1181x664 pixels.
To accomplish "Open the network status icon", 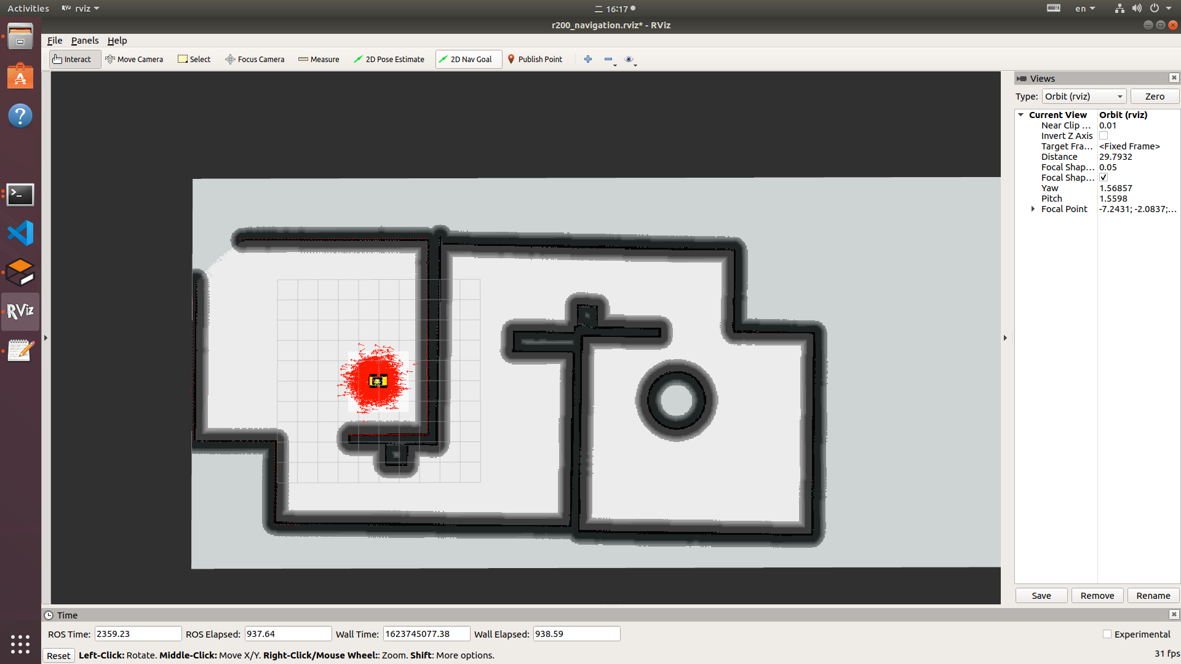I will pyautogui.click(x=1119, y=8).
